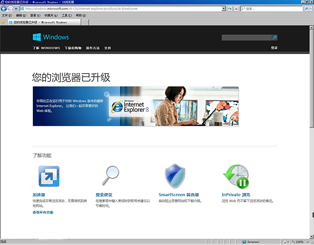Click the 下载和购物 navigation link

pos(73,48)
